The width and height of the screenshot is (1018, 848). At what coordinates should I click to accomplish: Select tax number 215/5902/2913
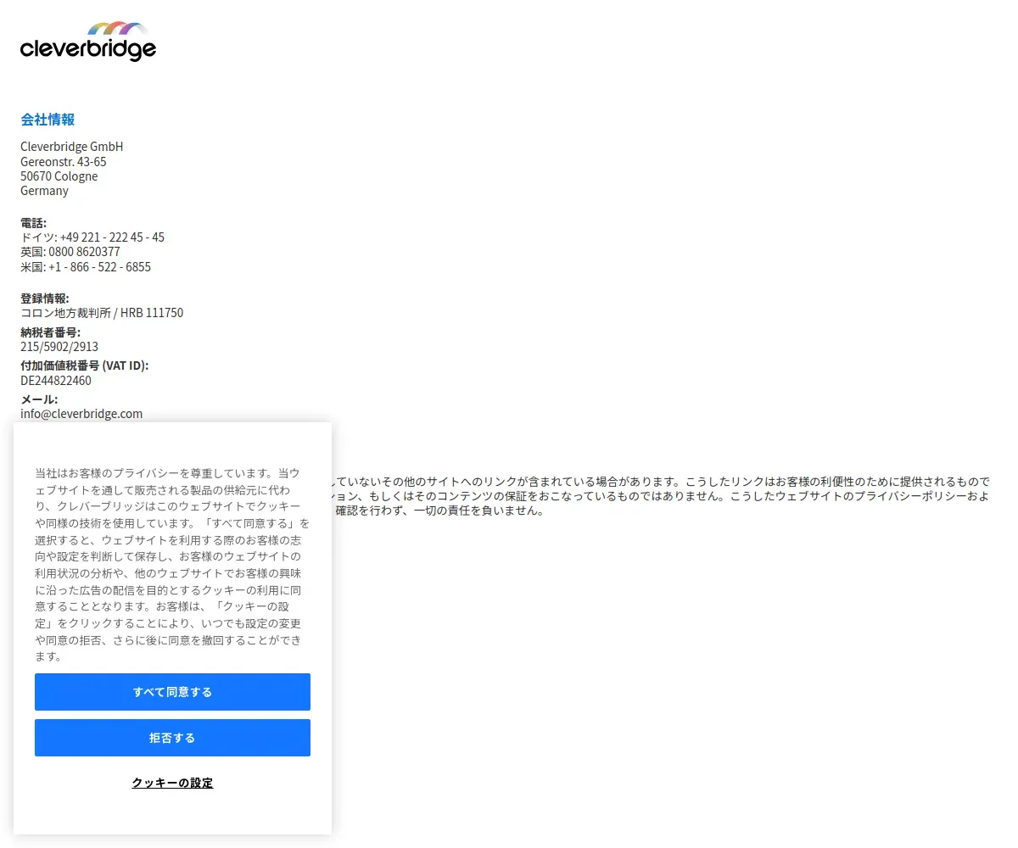coord(59,347)
